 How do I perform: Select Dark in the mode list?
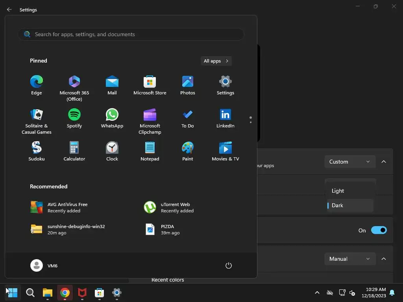[x=350, y=205]
